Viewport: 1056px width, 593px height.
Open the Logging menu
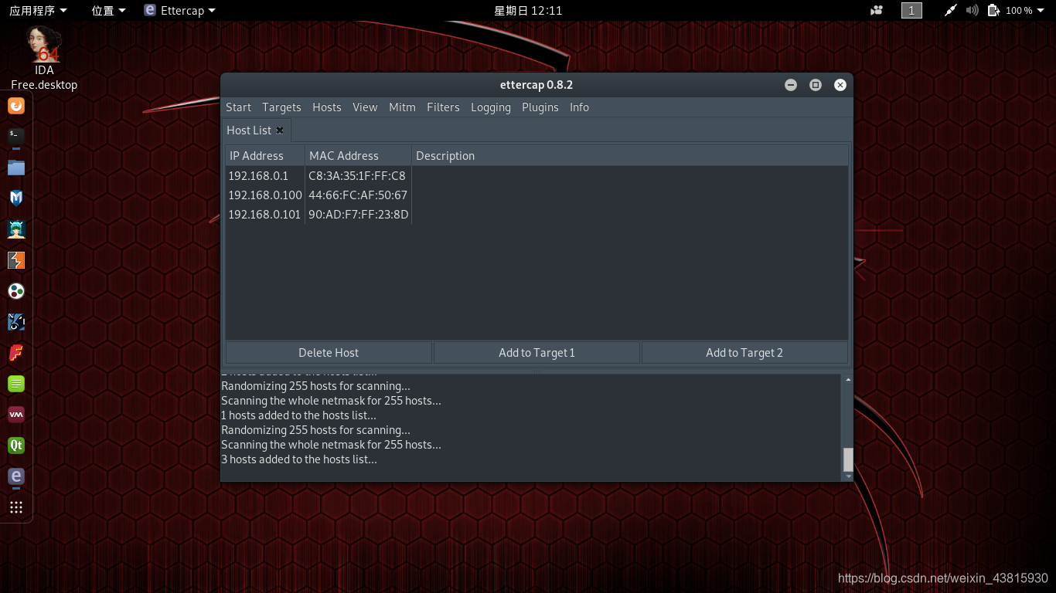(x=491, y=107)
